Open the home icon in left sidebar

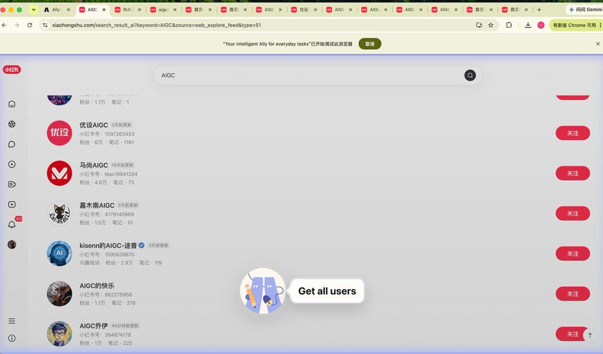(12, 104)
